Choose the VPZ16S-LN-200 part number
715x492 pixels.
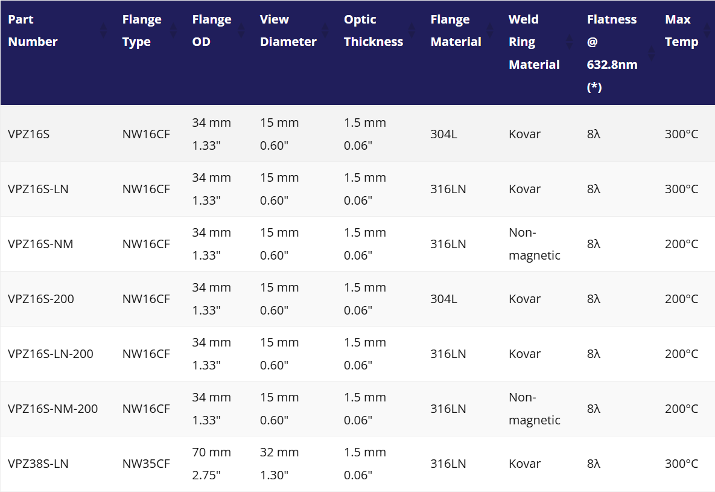(x=51, y=354)
